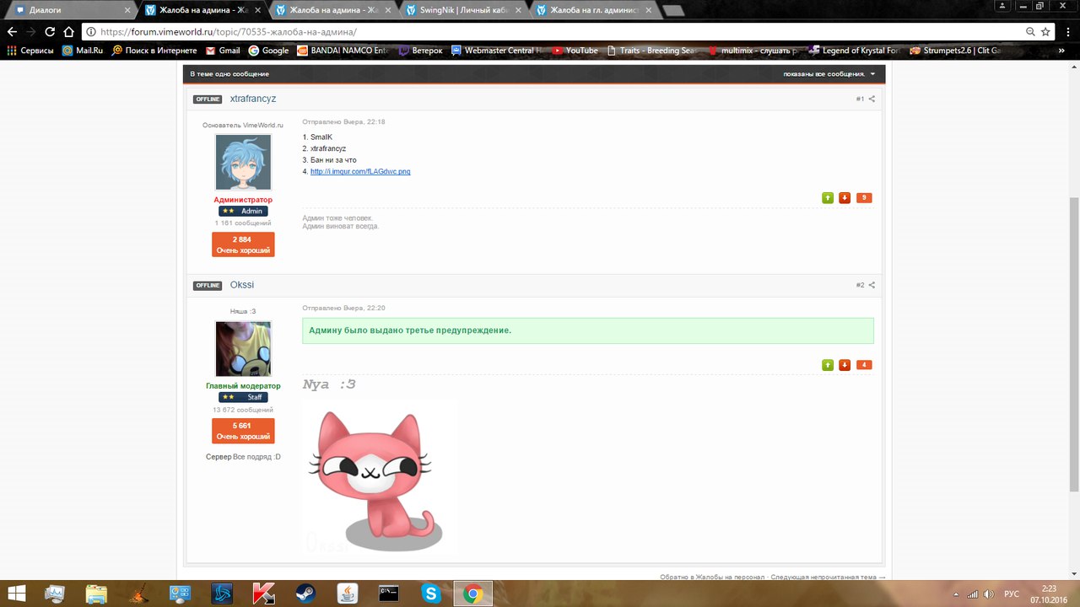The image size is (1080, 607).
Task: Reload the page with refresh icon
Action: pos(50,32)
